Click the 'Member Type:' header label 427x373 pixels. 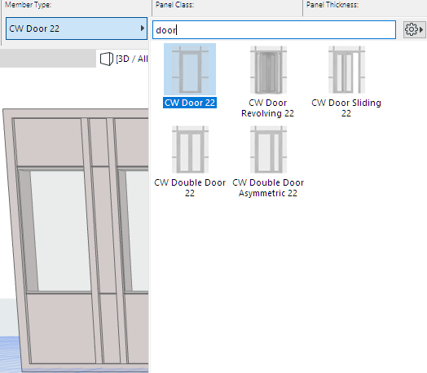[x=28, y=5]
